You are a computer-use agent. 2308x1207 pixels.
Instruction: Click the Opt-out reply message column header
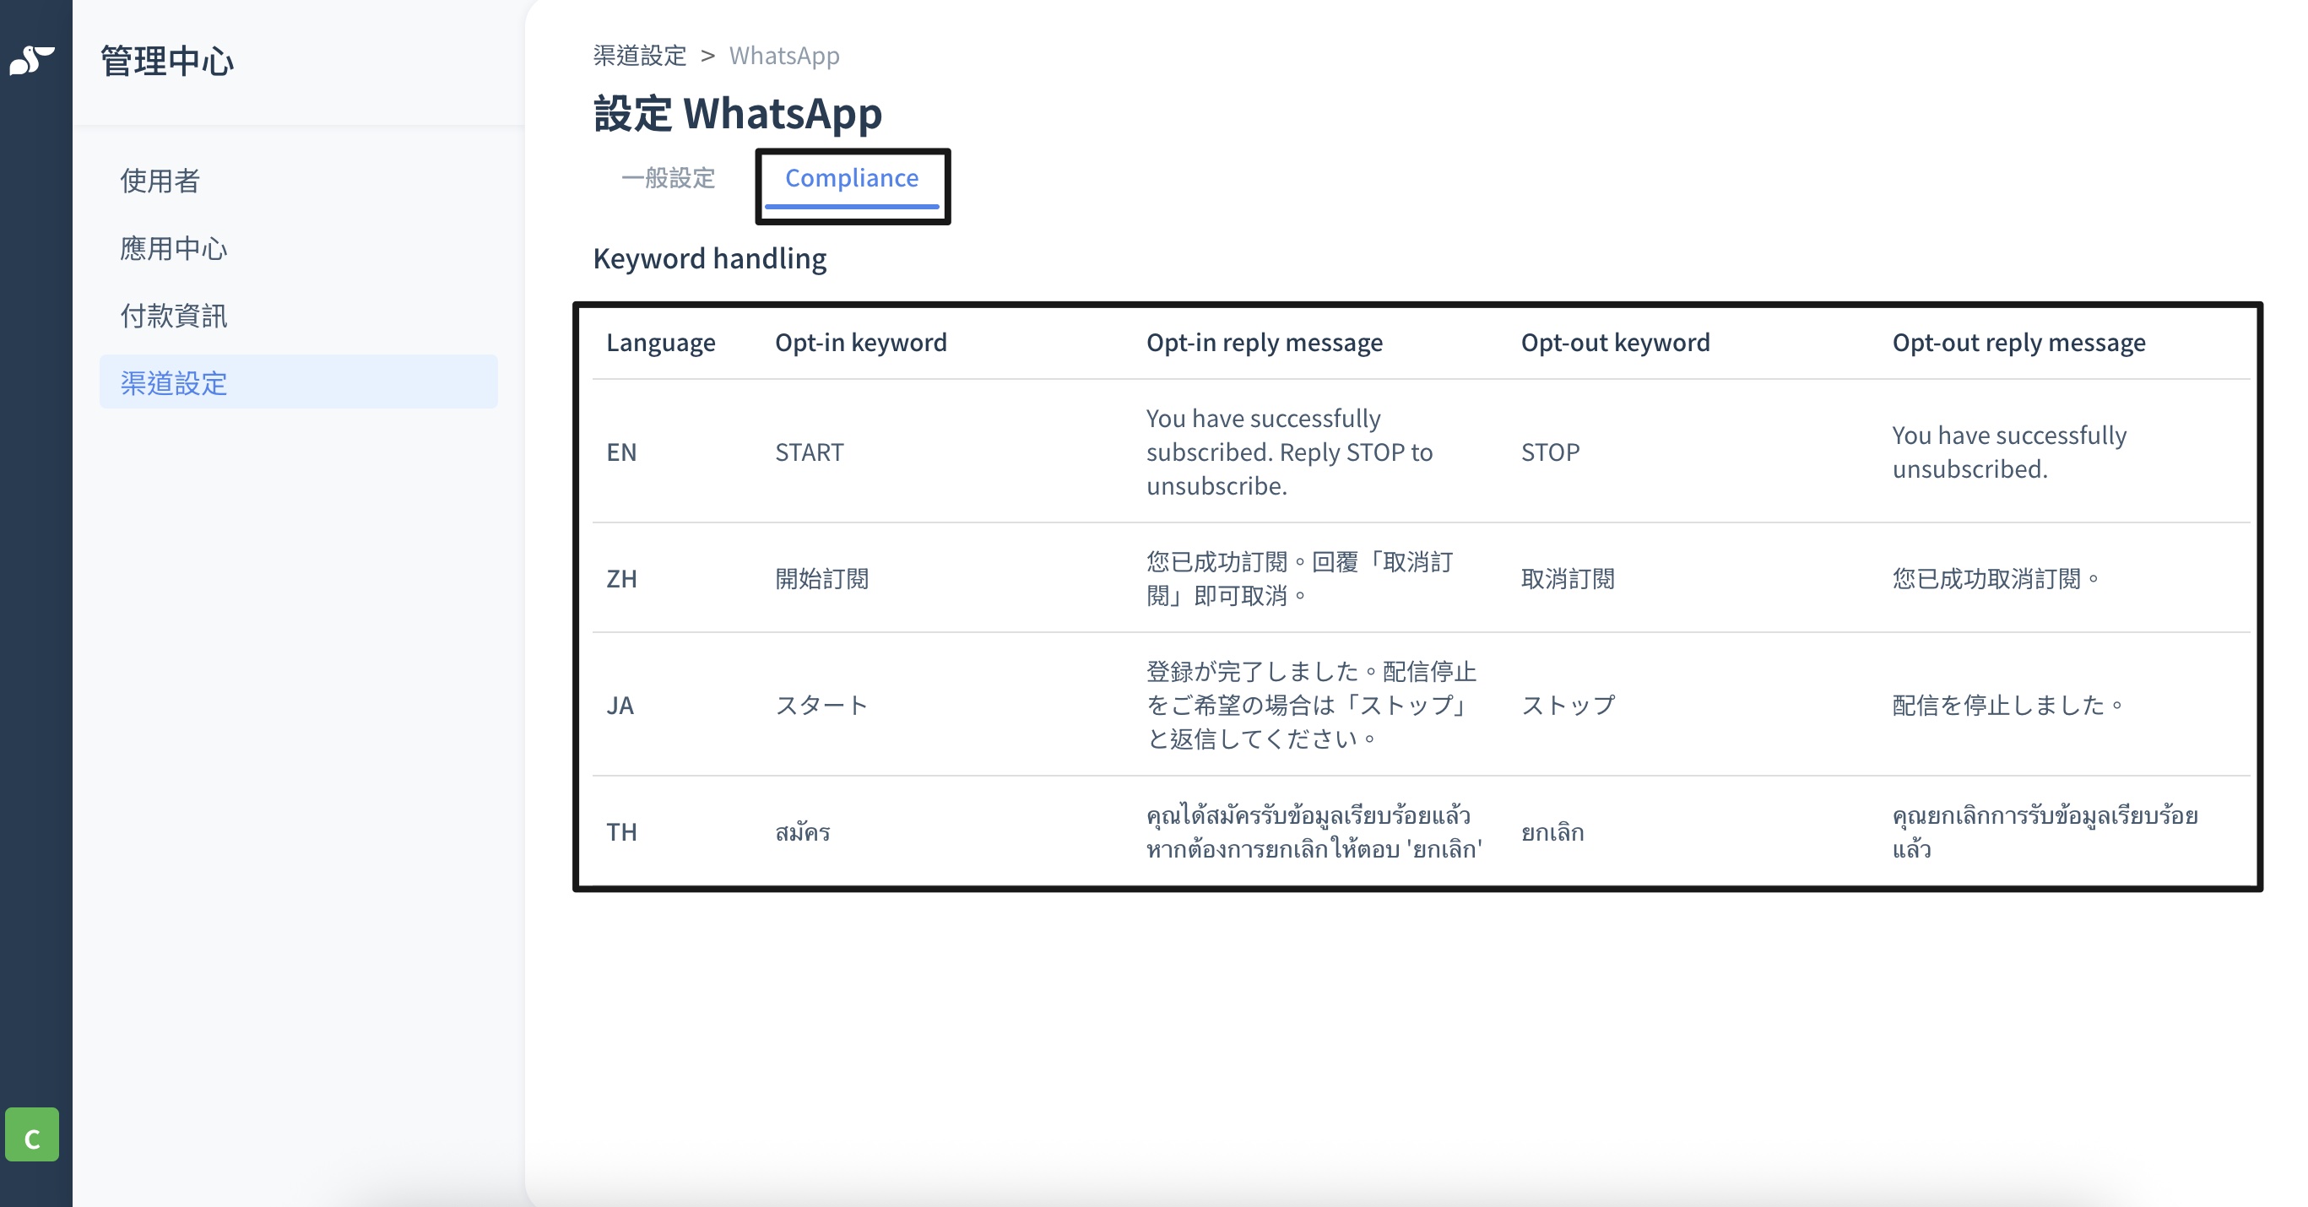point(2018,343)
